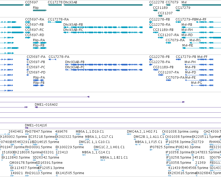The height and width of the screenshot is (177, 221).
Task: Click protein CG5697-PA
Action: 28,59
